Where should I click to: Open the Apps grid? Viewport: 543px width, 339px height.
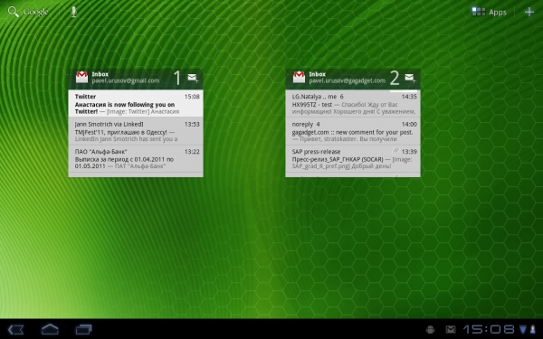tap(489, 12)
